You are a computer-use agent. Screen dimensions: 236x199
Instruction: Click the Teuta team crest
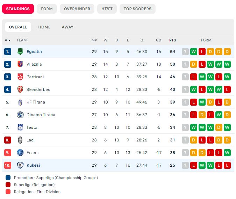pyautogui.click(x=20, y=127)
